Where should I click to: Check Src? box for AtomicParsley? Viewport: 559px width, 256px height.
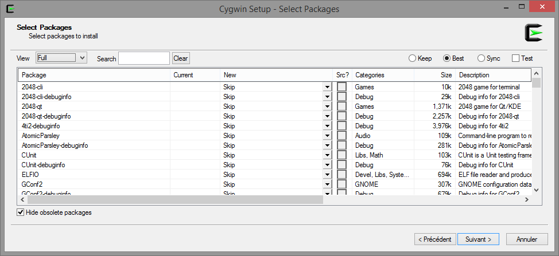click(x=342, y=136)
